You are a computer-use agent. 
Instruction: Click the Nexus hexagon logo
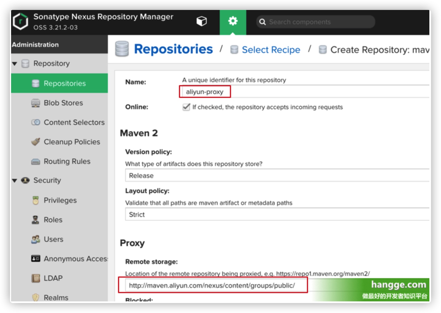(x=21, y=21)
